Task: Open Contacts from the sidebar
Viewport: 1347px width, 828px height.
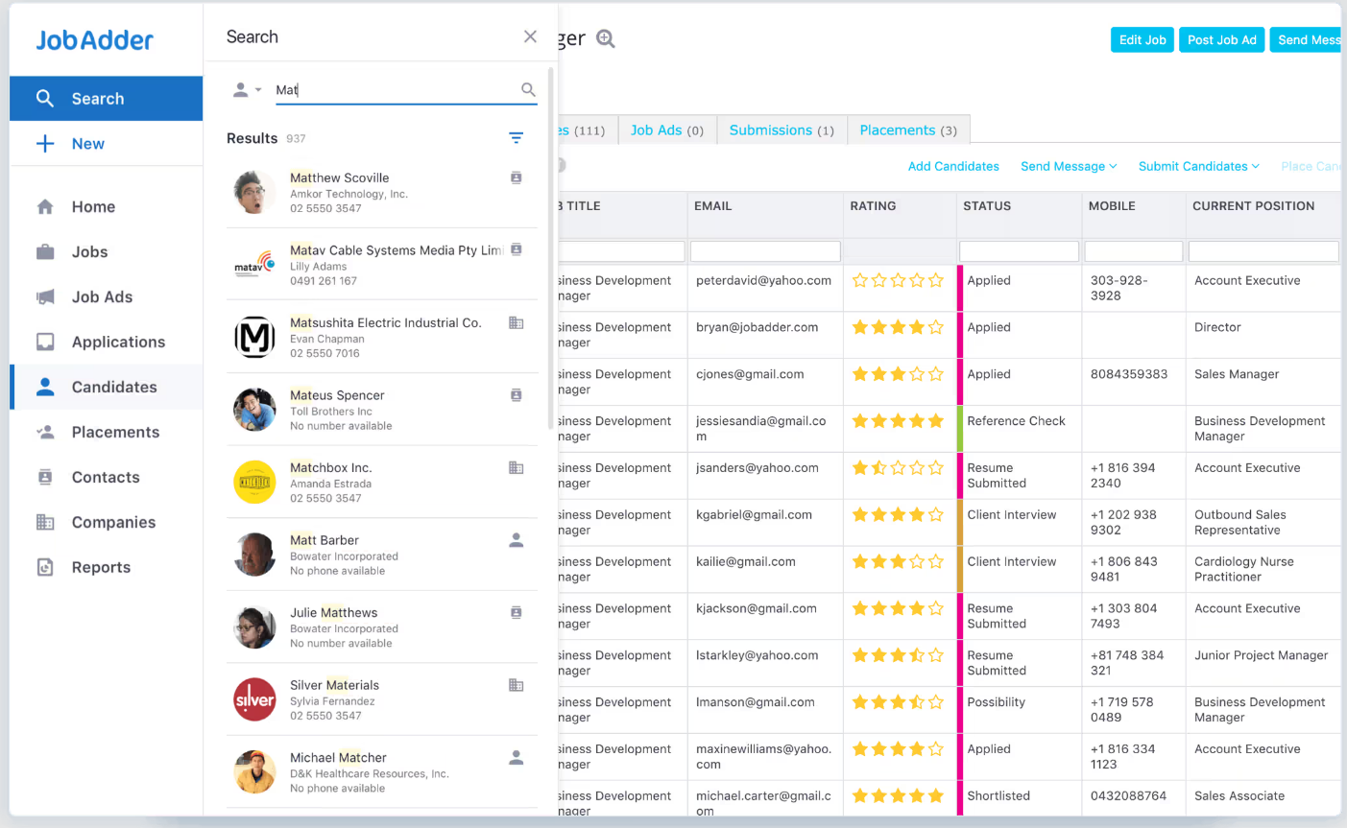Action: coord(44,477)
